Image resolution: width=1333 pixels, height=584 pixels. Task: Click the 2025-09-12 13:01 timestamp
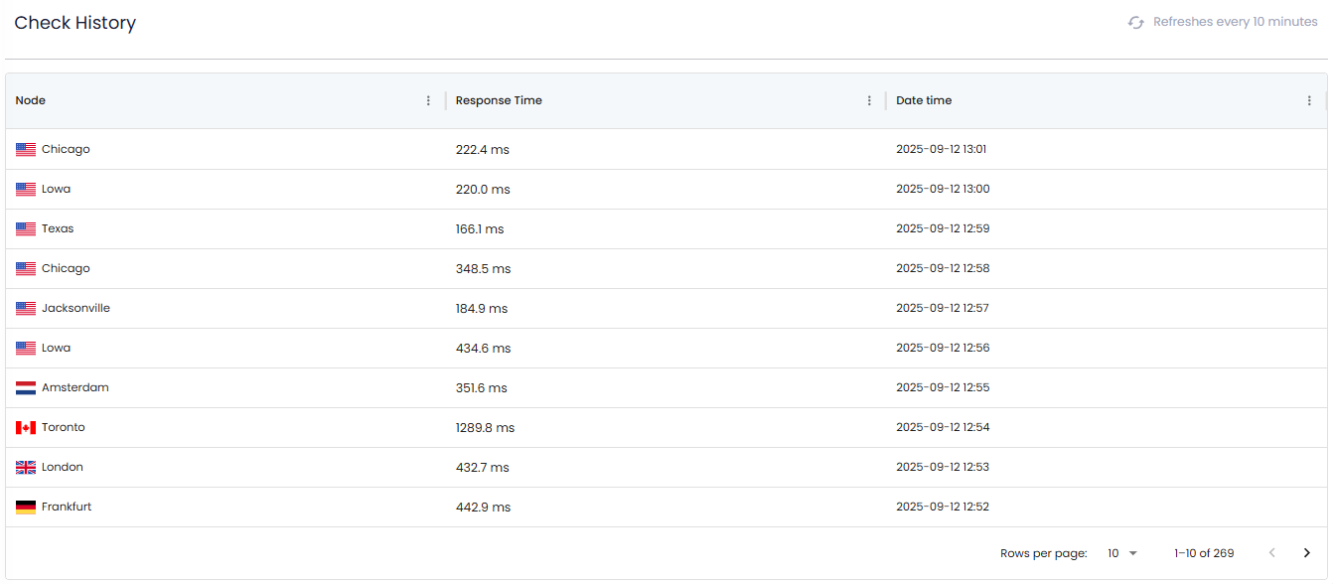(941, 150)
